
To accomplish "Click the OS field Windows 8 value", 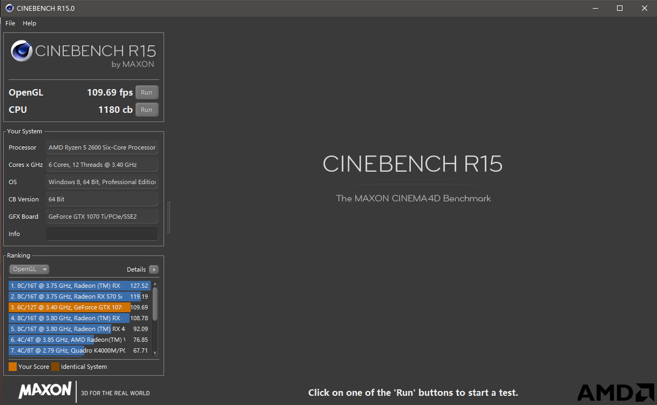I will coord(102,182).
